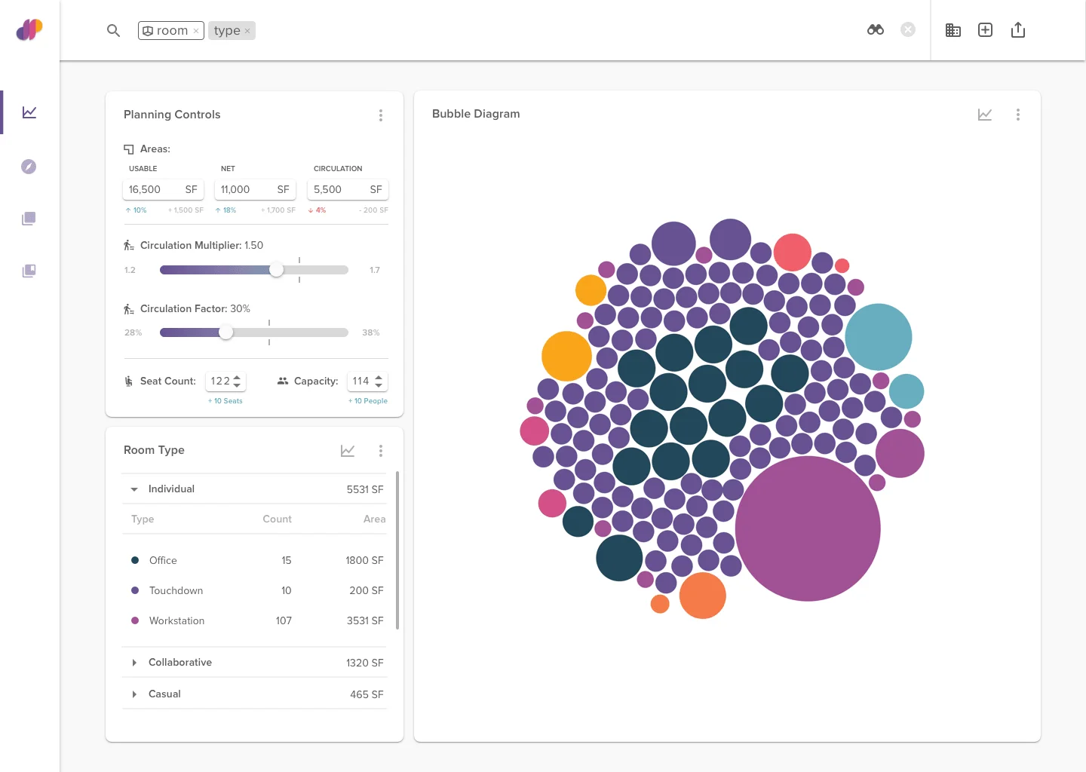1086x772 pixels.
Task: Open the compass explore sidebar icon
Action: [x=29, y=167]
